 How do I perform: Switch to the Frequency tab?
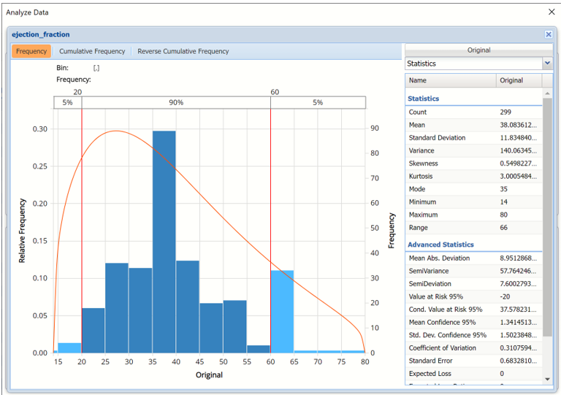[x=31, y=51]
